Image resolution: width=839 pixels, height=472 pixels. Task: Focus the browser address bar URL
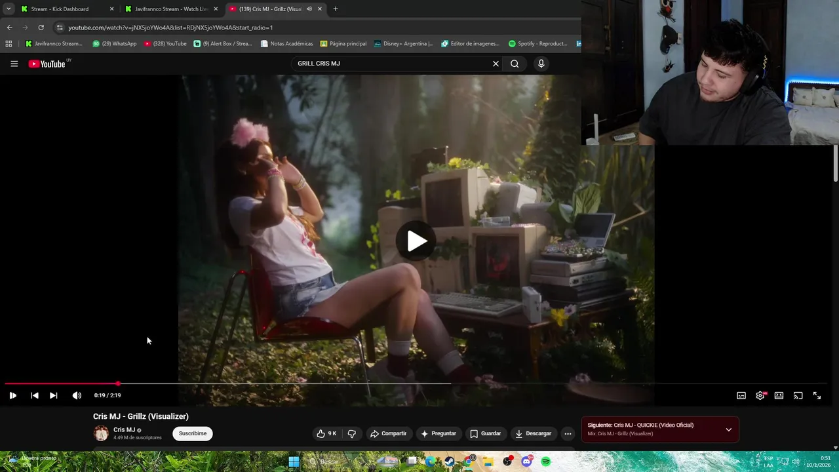click(x=170, y=28)
